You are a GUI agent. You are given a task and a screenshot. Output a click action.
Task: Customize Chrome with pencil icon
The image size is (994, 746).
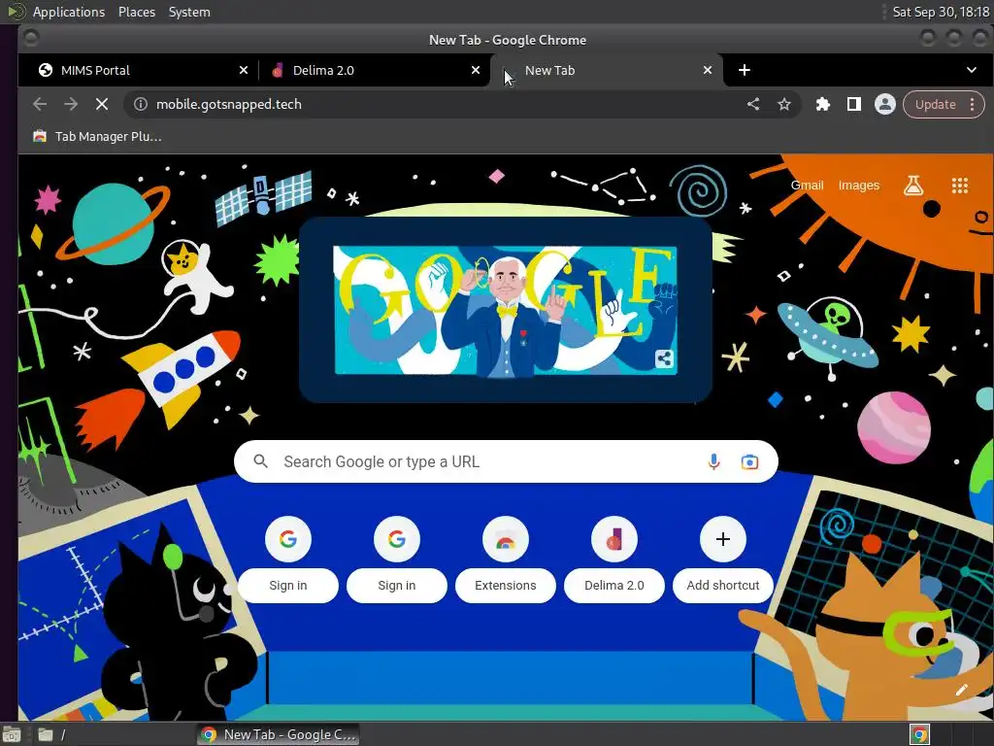coord(961,691)
